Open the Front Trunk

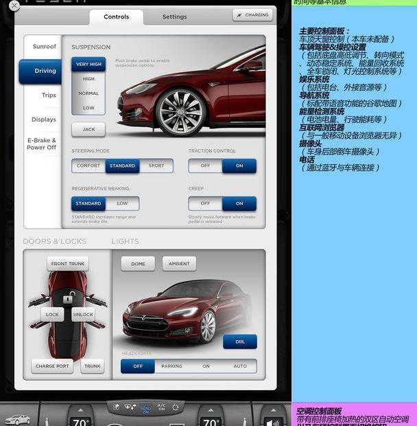[x=68, y=264]
